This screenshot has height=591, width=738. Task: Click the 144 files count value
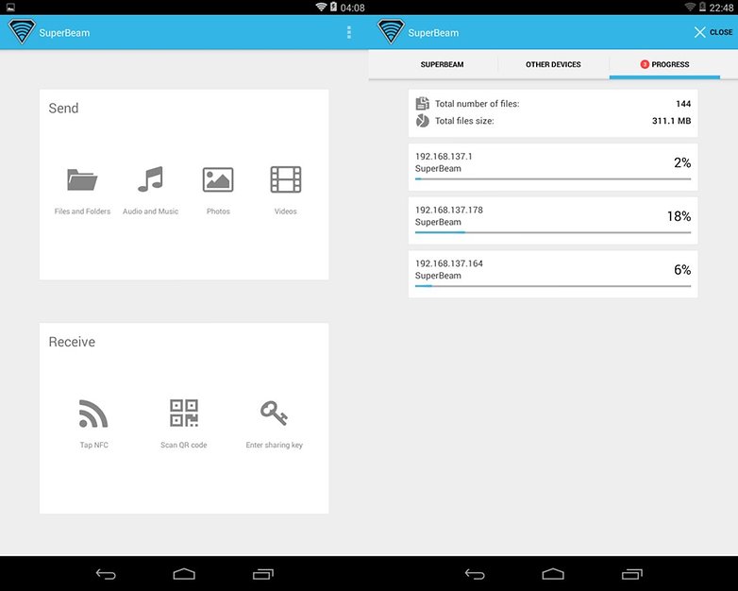point(683,104)
